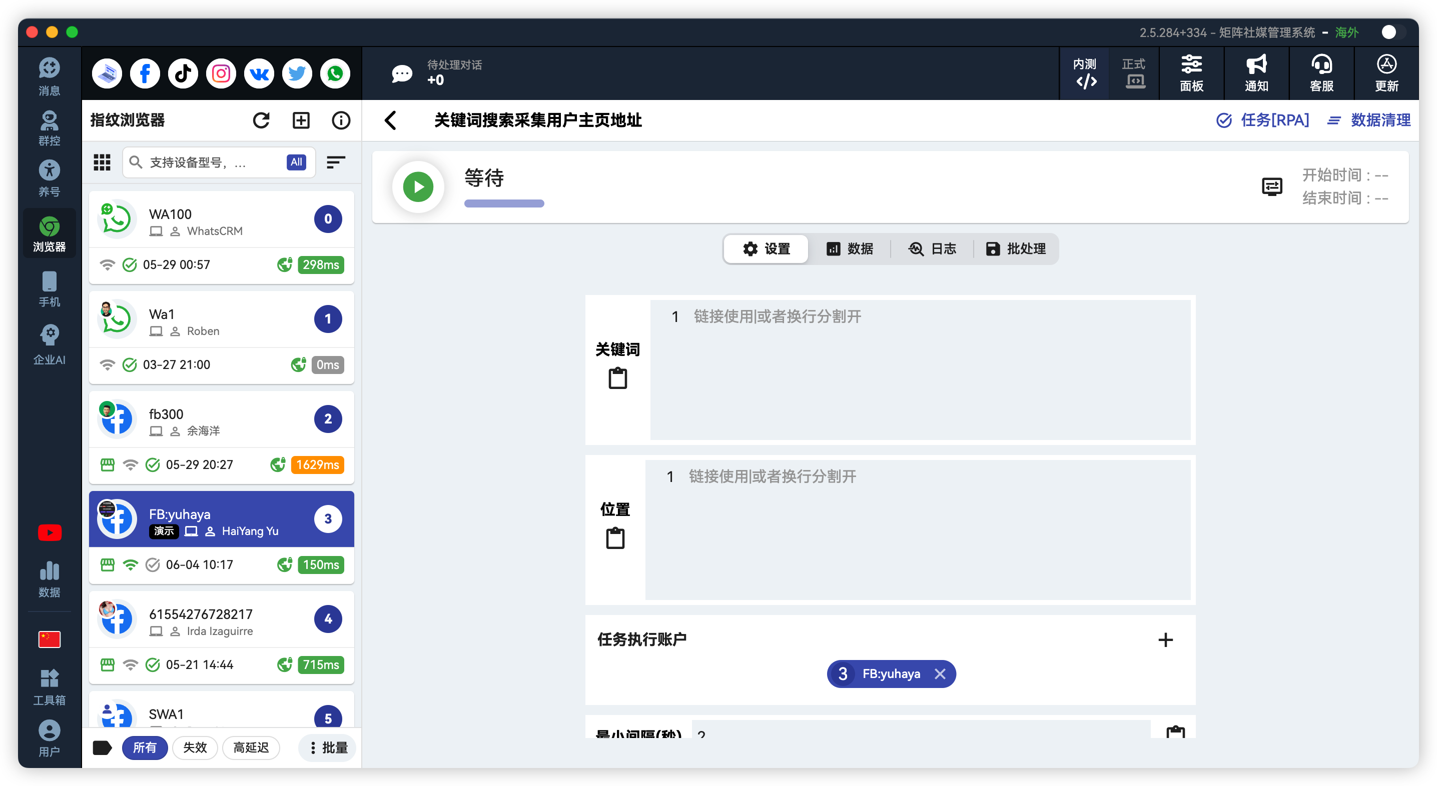Screen dimensions: 1437x786
Task: Switch to the 日志 tab
Action: click(x=932, y=248)
